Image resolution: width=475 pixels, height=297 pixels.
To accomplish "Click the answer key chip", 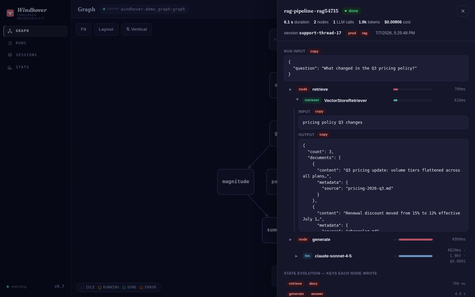I will coord(317,294).
